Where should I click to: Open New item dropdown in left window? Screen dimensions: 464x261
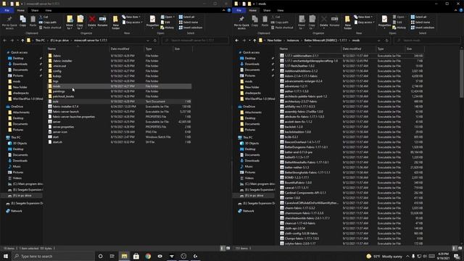pyautogui.click(x=131, y=17)
